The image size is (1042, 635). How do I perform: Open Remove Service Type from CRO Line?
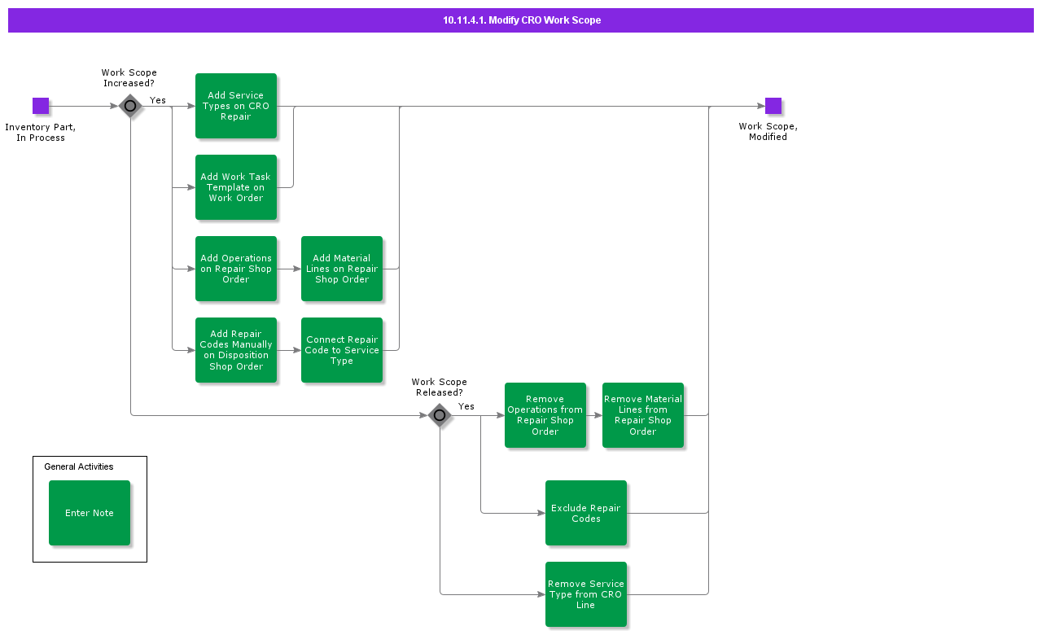point(586,594)
